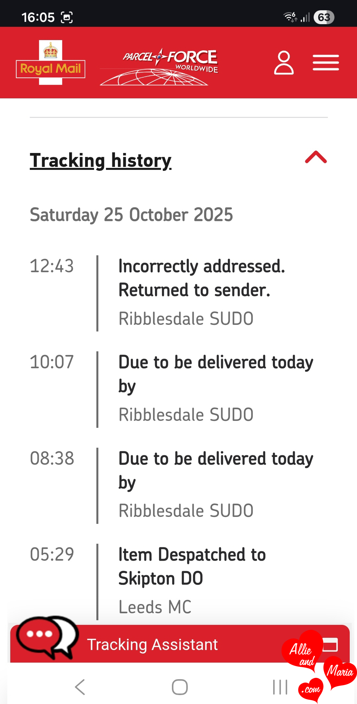This screenshot has height=704, width=357.
Task: Tap the Item Despatched to Skipton DO entry
Action: pos(192,566)
